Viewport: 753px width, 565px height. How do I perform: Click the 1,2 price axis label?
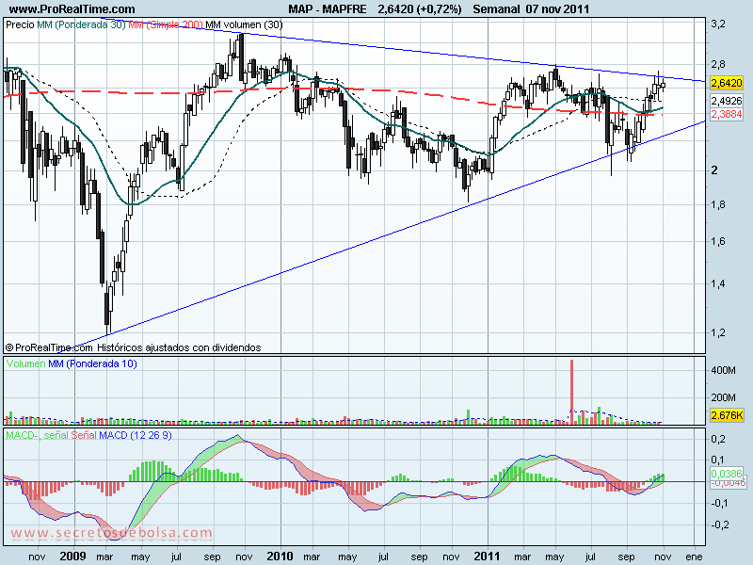click(x=718, y=332)
